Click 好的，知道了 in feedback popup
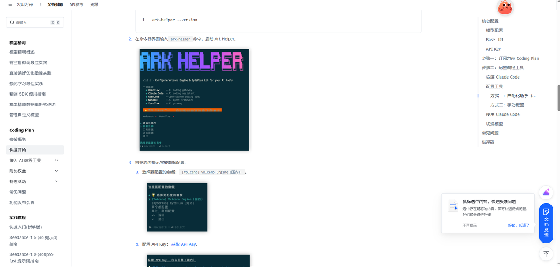Image resolution: width=560 pixels, height=267 pixels. 519,226
